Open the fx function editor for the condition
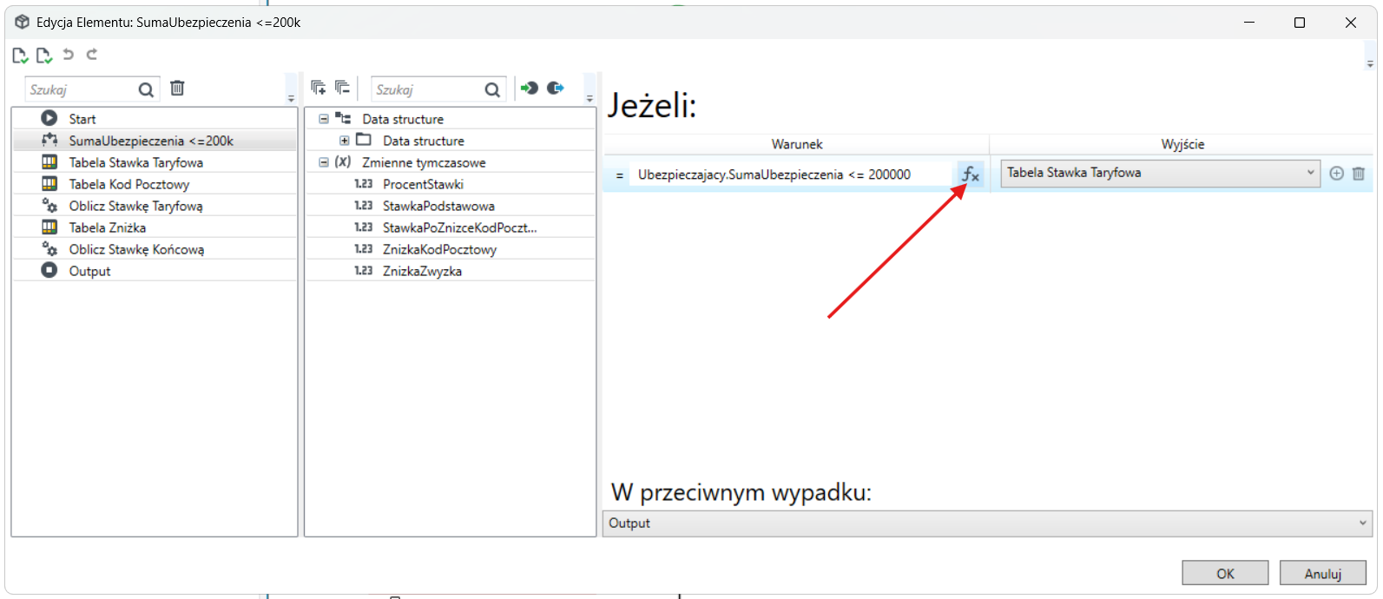This screenshot has height=599, width=1383. (x=970, y=174)
